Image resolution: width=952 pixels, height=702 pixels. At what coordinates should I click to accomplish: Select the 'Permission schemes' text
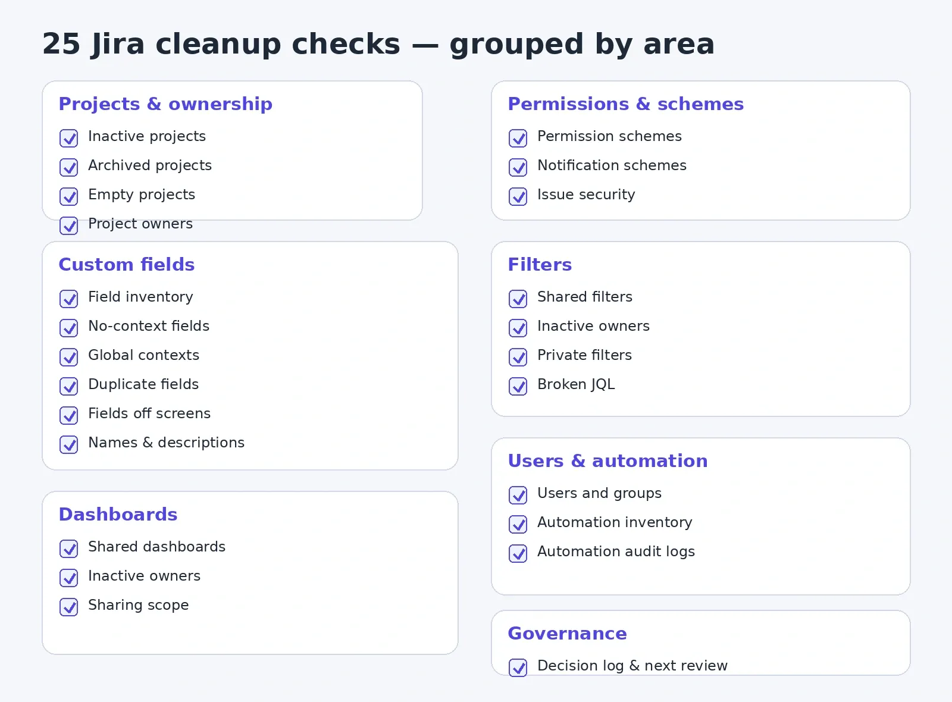pyautogui.click(x=609, y=136)
